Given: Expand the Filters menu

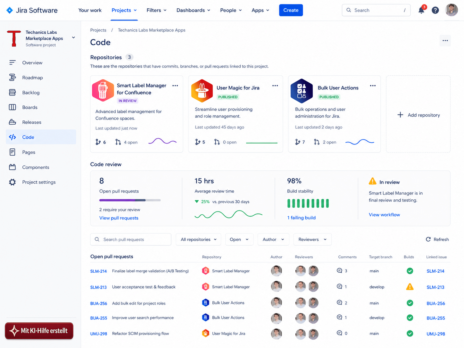Looking at the screenshot, I should [157, 10].
